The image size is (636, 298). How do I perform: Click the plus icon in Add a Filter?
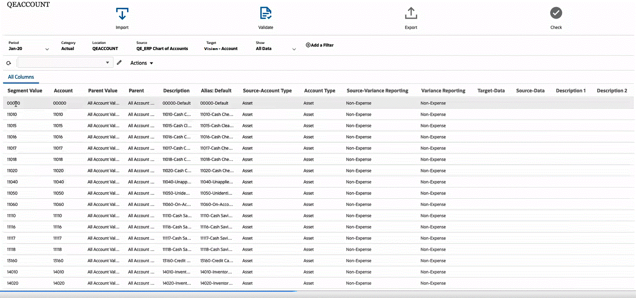tap(308, 45)
